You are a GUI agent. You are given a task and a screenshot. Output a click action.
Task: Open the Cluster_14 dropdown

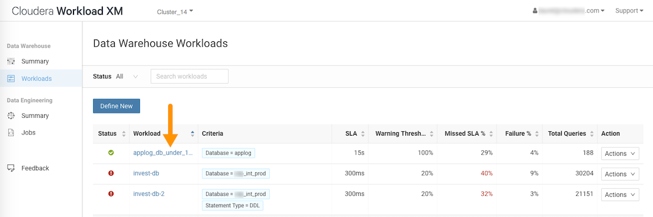click(x=175, y=11)
